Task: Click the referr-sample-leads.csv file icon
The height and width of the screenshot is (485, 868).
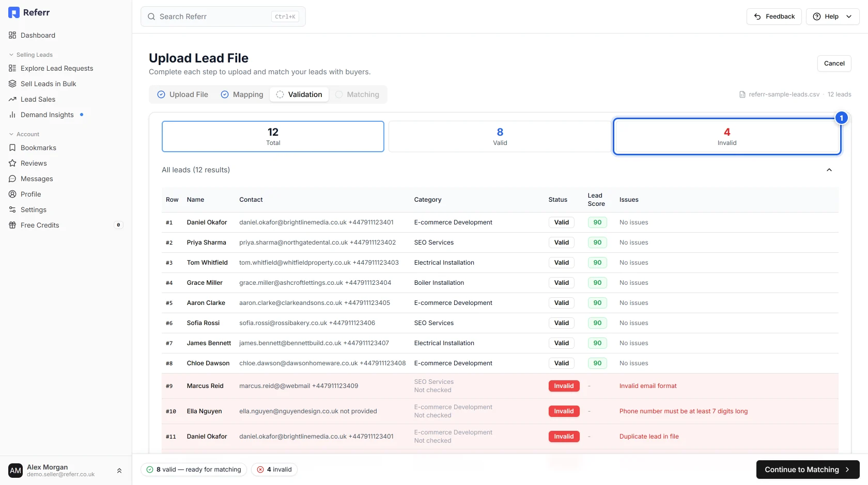Action: point(742,94)
